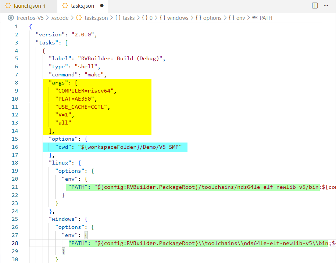
Task: Click the Split Editor icon
Action: [314, 6]
